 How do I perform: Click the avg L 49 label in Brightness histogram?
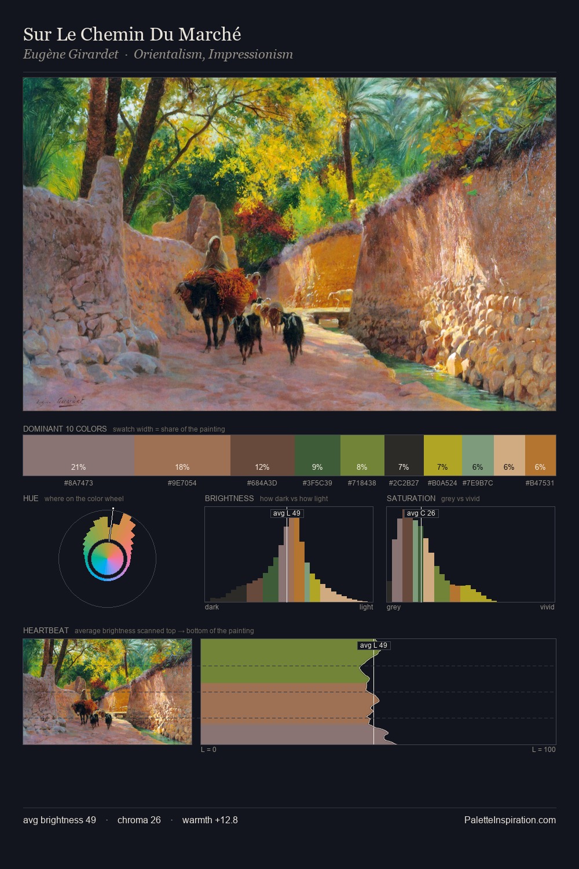click(x=287, y=513)
